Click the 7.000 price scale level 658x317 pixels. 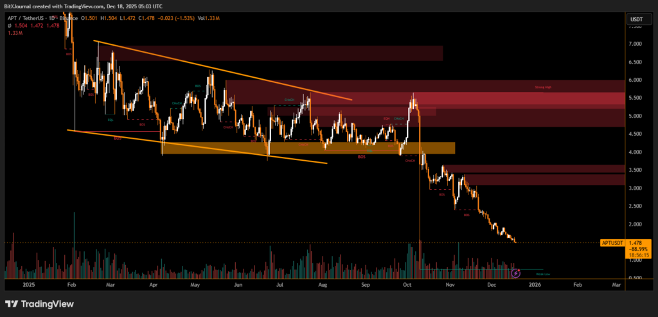(637, 44)
